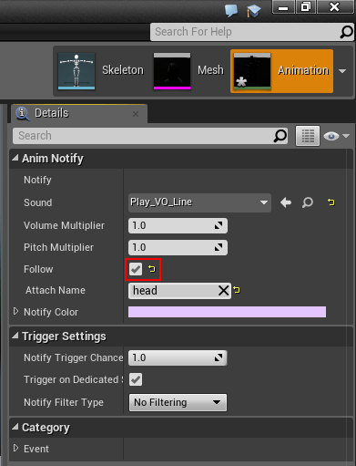
Task: Close the Details tab
Action: click(x=136, y=114)
